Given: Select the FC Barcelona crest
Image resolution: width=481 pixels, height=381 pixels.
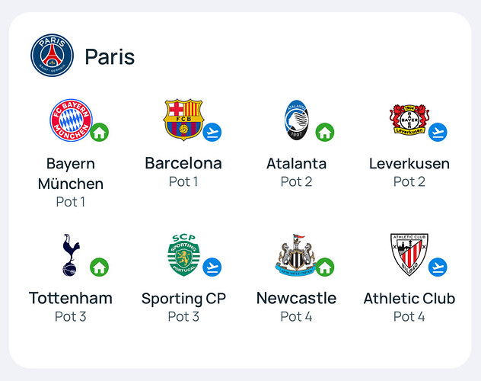Looking at the screenshot, I should (x=183, y=120).
